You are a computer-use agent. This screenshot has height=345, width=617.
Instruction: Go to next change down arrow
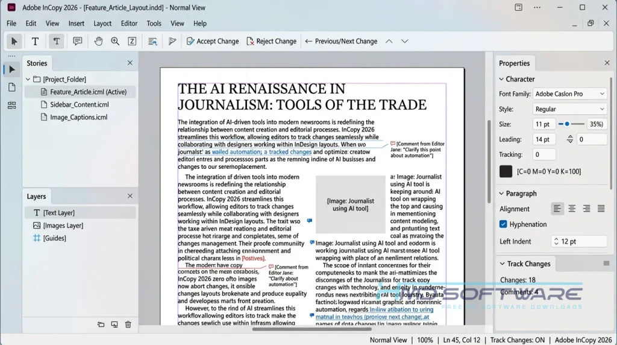(404, 42)
